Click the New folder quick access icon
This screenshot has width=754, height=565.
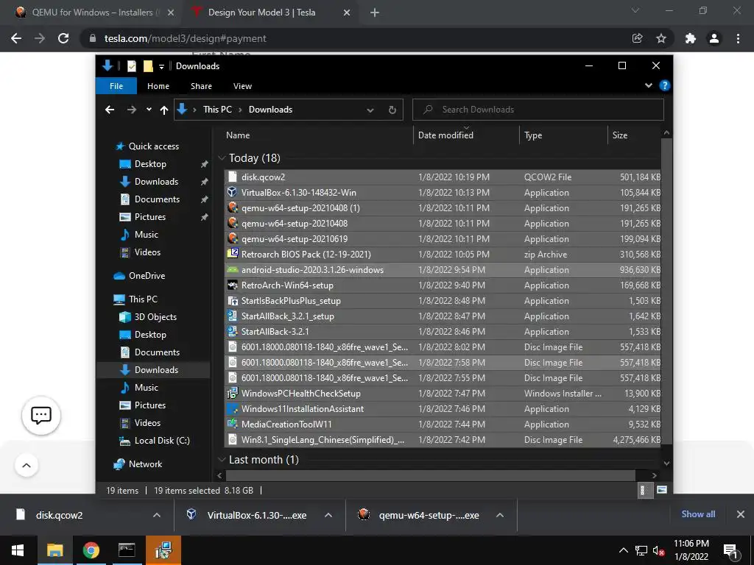tap(147, 66)
